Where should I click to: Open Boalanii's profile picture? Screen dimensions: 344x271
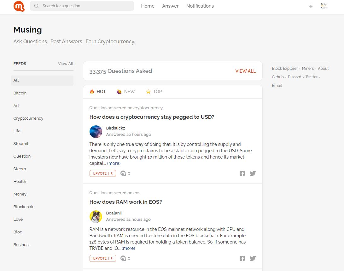[x=96, y=216]
